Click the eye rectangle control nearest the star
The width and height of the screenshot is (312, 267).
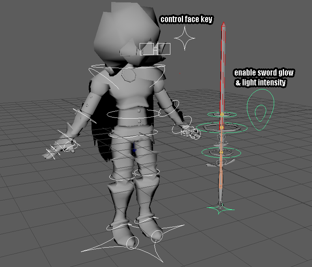click(x=164, y=49)
